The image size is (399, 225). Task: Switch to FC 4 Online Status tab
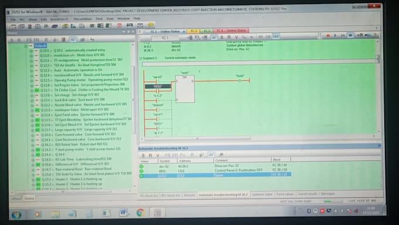(231, 31)
